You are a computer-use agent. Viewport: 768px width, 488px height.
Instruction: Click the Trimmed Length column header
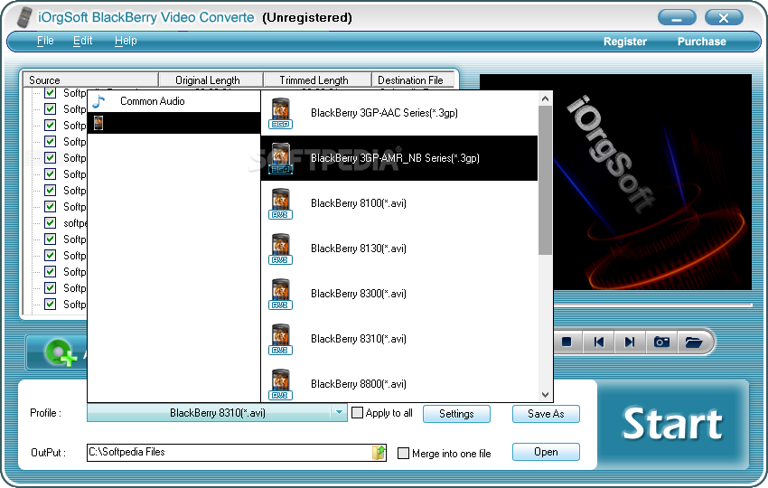click(x=317, y=80)
